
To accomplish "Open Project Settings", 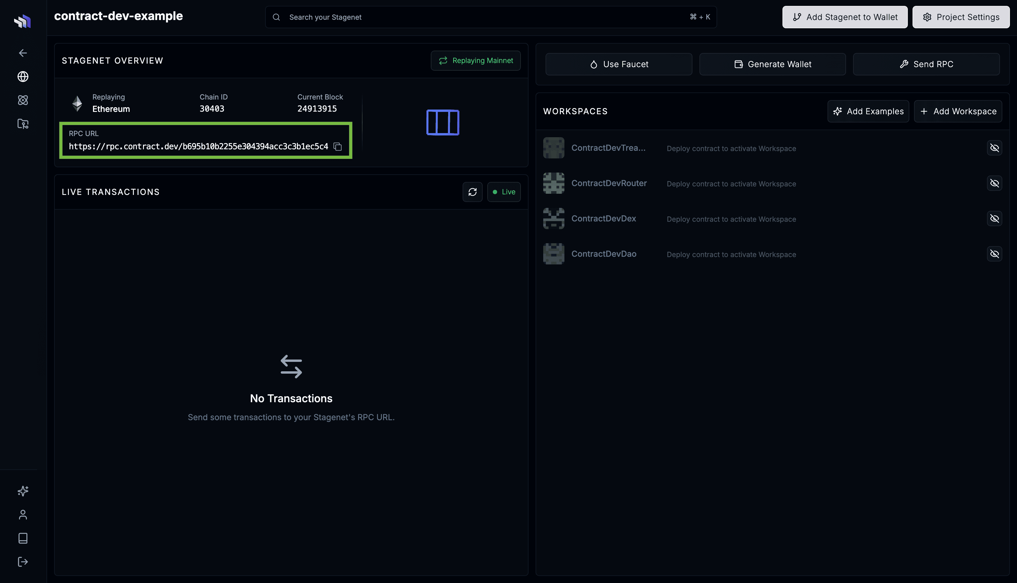I will point(960,17).
